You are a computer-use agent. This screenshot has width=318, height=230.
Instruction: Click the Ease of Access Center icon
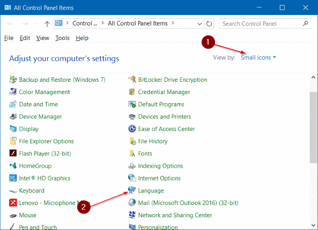coord(132,129)
